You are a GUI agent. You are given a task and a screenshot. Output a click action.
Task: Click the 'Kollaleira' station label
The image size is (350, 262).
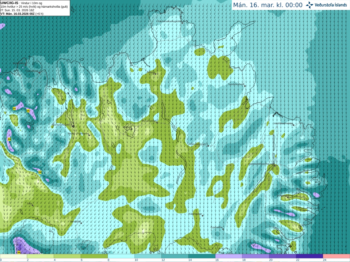(282, 196)
